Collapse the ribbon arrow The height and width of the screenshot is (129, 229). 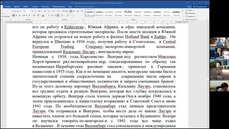(207, 19)
